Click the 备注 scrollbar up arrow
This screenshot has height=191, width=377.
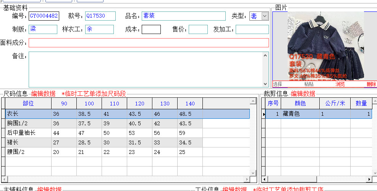pos(265,55)
